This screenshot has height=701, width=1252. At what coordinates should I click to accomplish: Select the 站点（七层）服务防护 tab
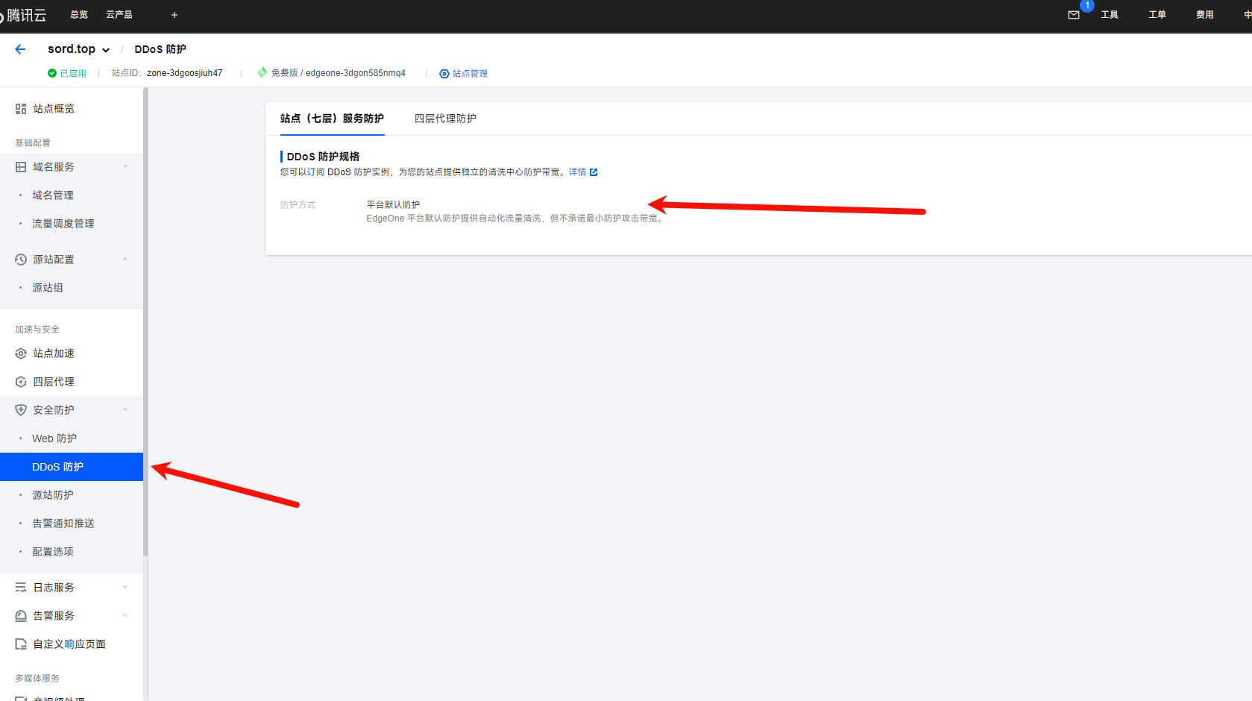(332, 119)
